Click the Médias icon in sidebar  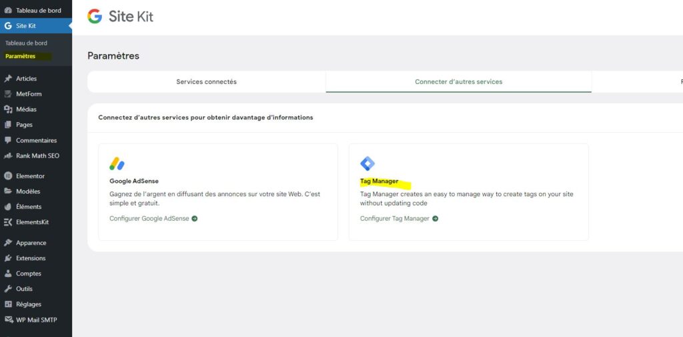point(8,109)
